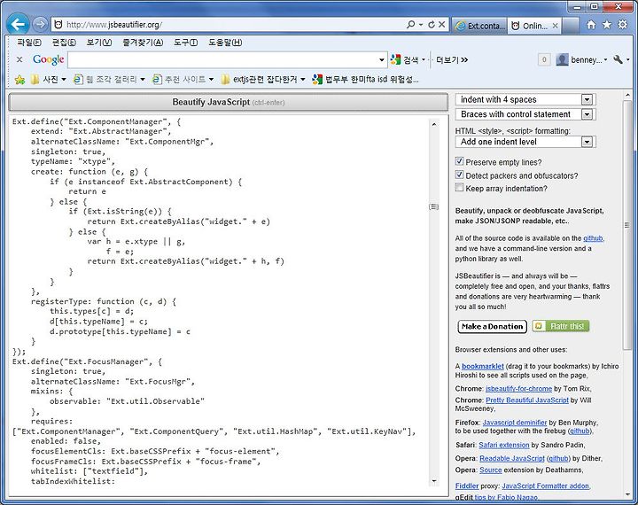This screenshot has width=638, height=505.
Task: Open extjs관련 잡다한거 folder dropdown arrow
Action: click(x=303, y=80)
